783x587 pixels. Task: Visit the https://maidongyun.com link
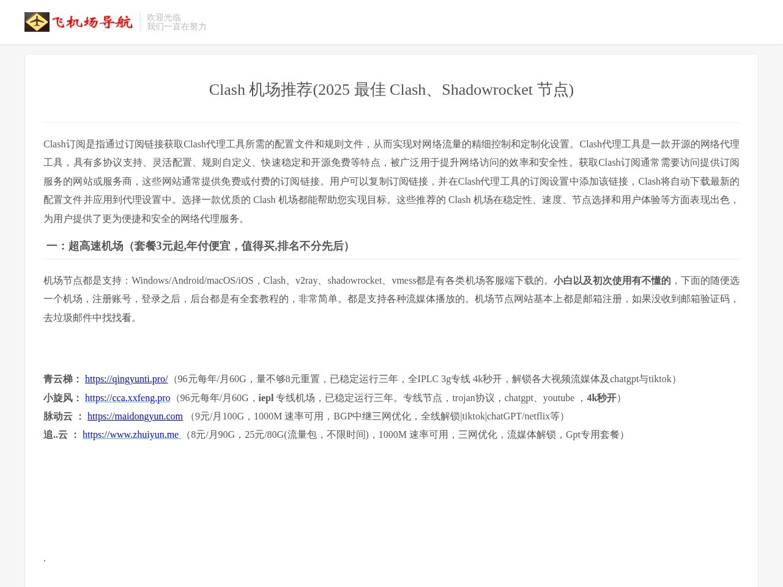135,416
